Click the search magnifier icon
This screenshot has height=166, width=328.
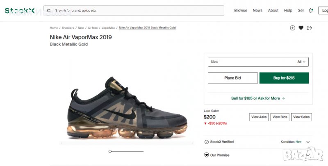click(x=49, y=11)
